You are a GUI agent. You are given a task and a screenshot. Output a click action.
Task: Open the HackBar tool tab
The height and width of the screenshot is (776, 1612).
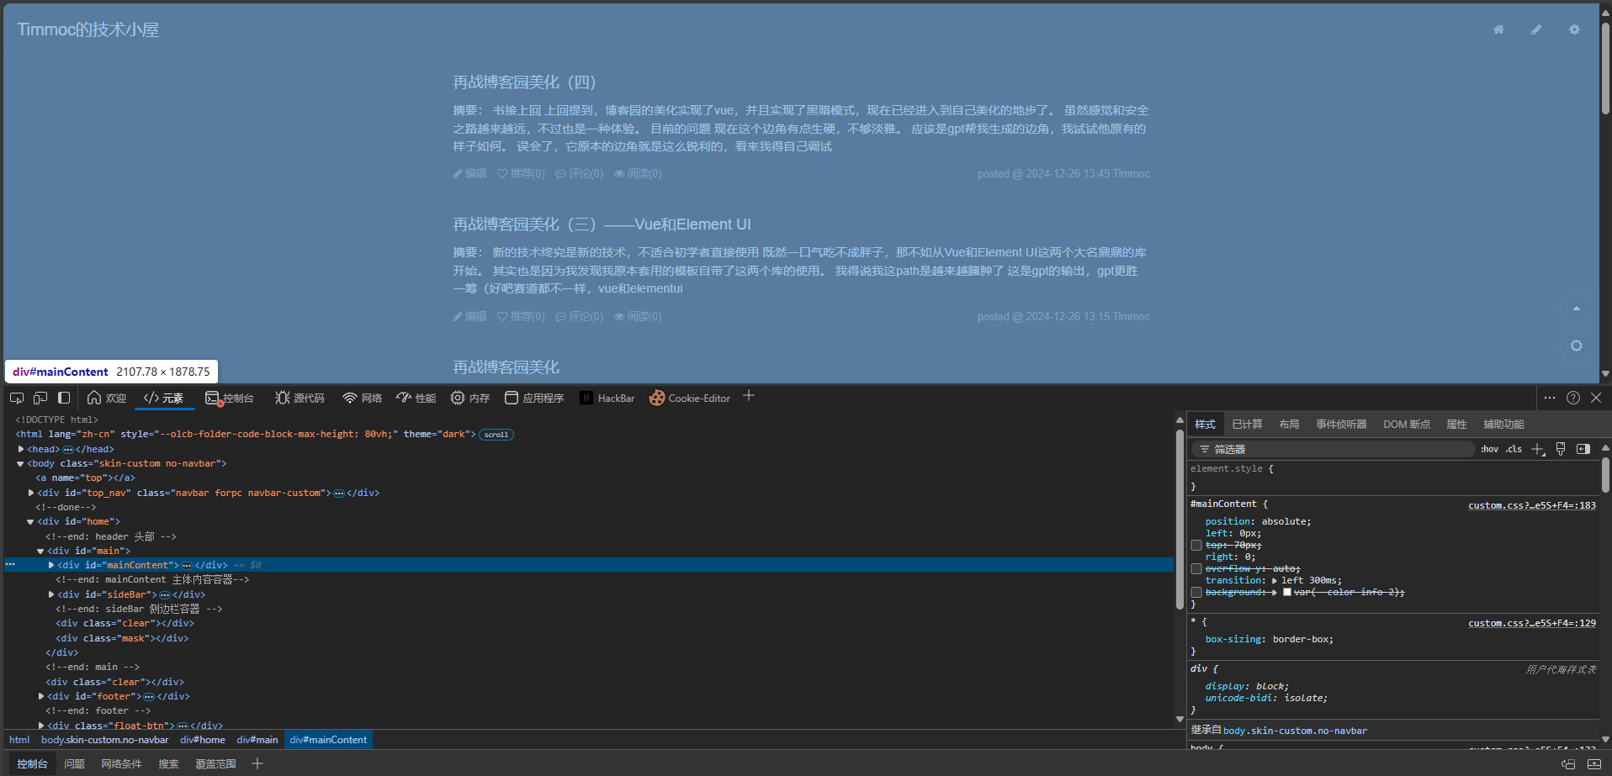click(607, 398)
